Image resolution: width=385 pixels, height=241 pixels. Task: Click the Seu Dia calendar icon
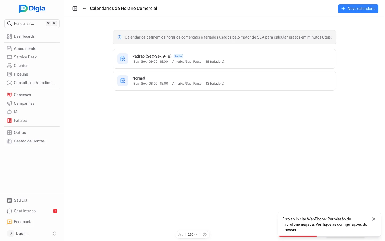tap(10, 200)
